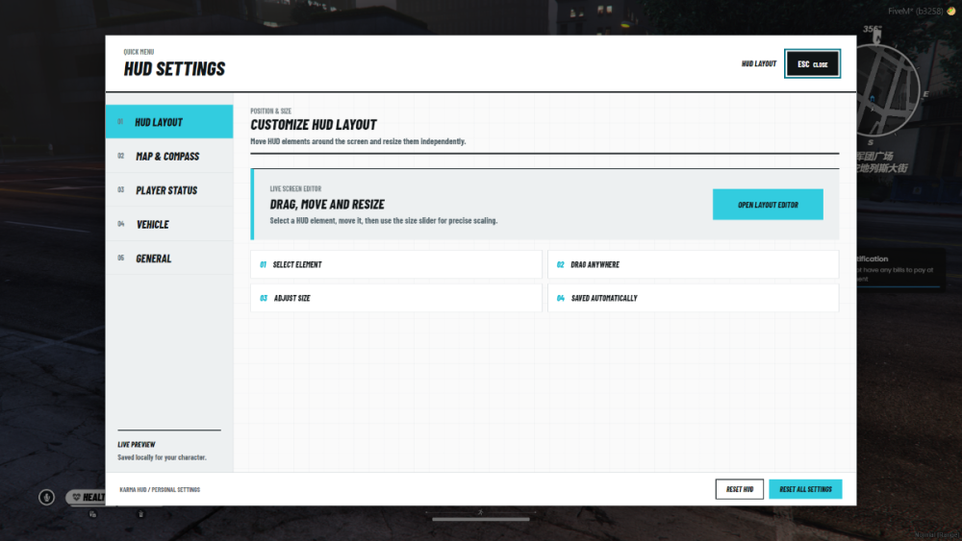Click the 'Select a HUD element, move it' description
Viewport: 962px width, 541px height.
tap(384, 221)
